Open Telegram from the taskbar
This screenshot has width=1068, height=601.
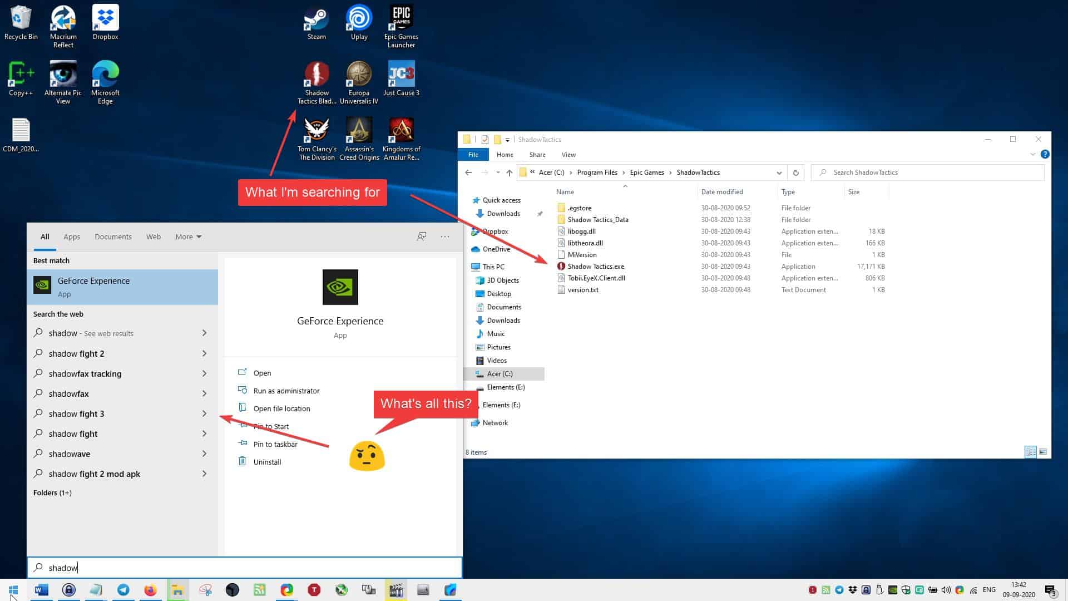[123, 590]
